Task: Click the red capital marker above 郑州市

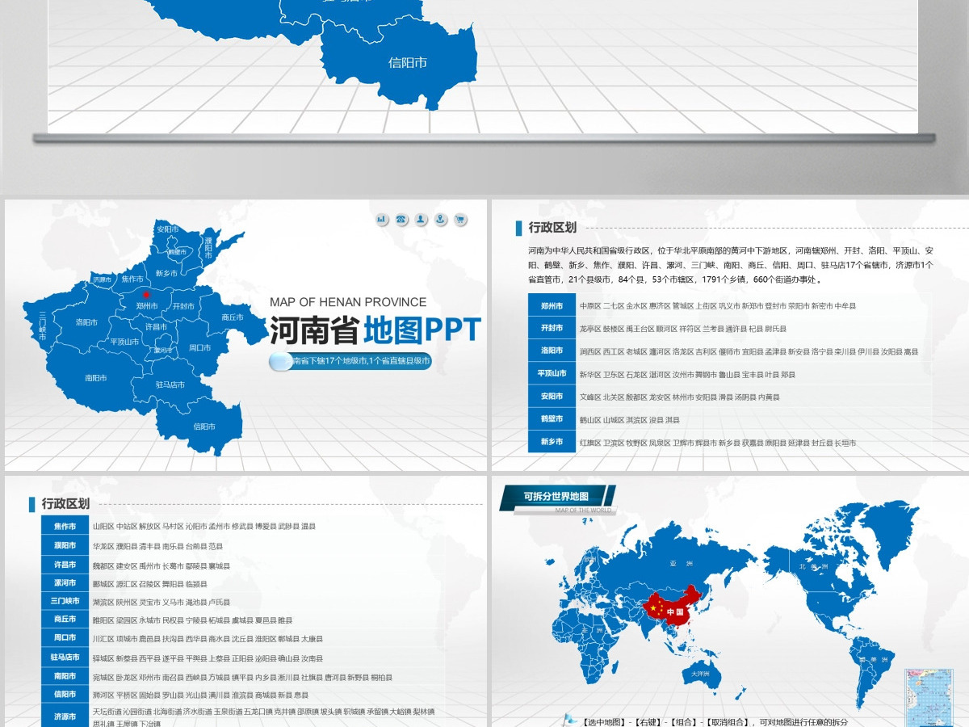Action: tap(146, 294)
